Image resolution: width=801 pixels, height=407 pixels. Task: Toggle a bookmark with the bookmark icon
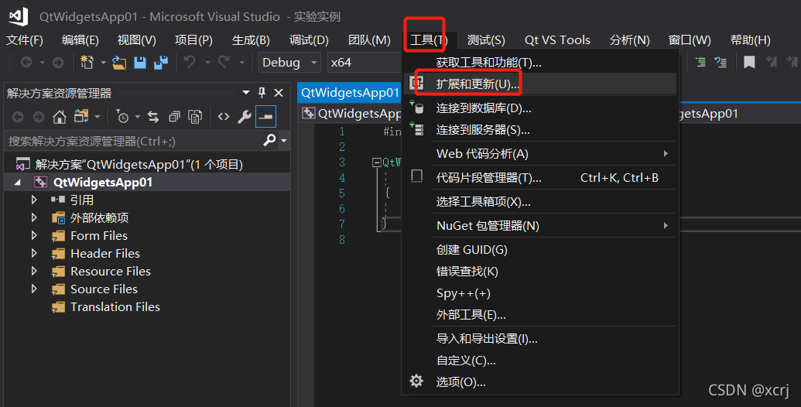tap(749, 63)
